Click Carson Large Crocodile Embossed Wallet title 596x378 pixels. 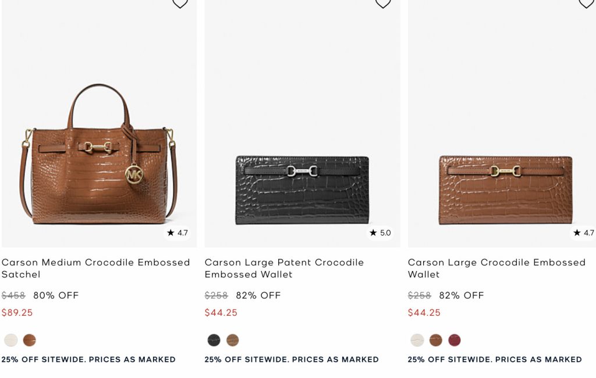pos(496,268)
